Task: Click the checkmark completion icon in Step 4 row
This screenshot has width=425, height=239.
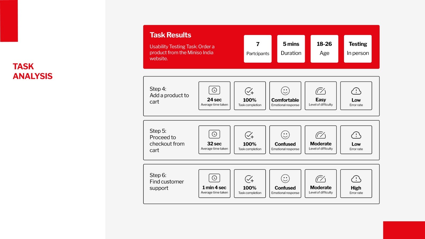Action: click(249, 91)
